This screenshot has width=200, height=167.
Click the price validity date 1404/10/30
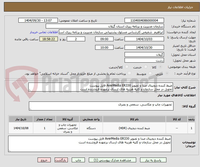click(x=144, y=48)
